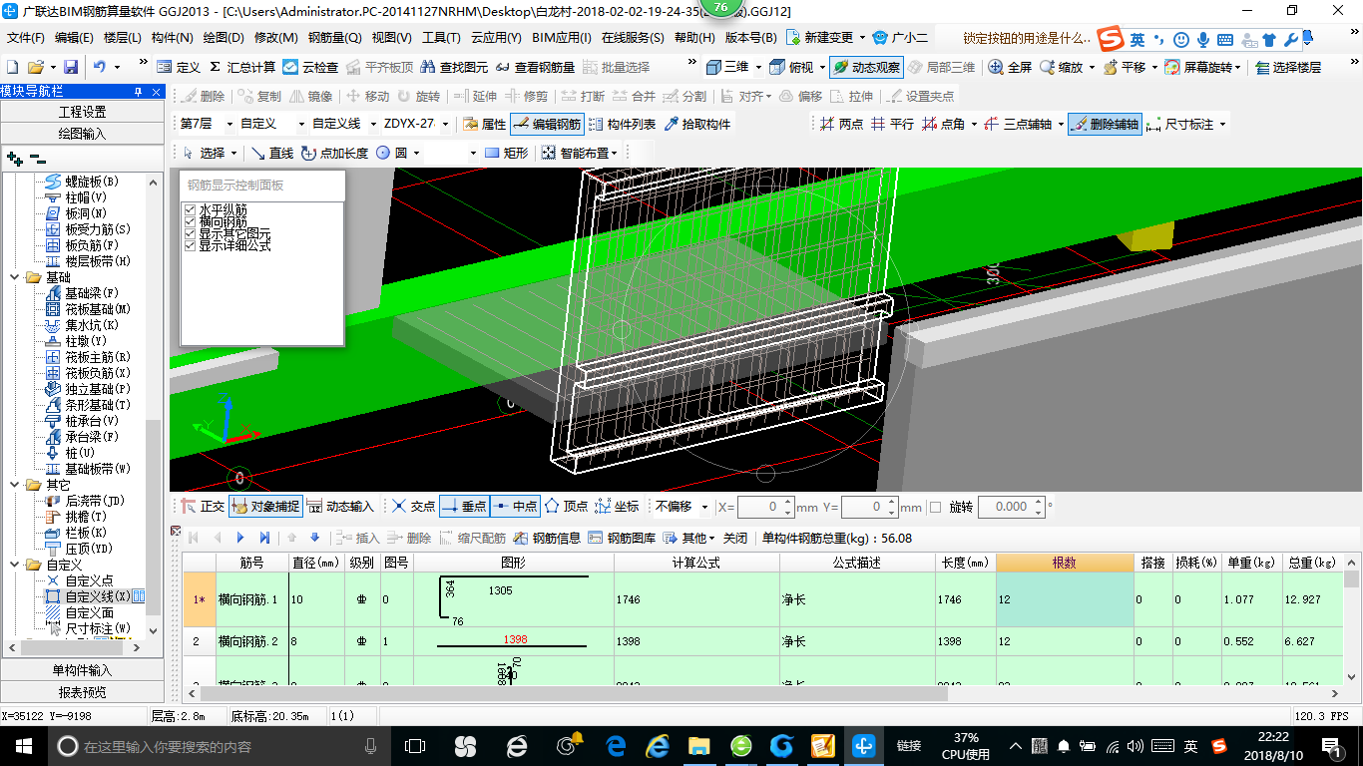Collapse the 自定义 tree folder
Viewport: 1363px width, 766px height.
point(14,565)
